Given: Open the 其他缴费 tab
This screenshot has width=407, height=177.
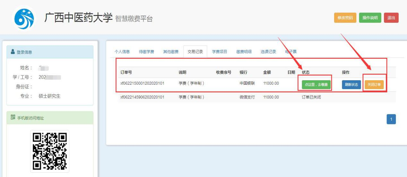Looking at the screenshot, I should click(171, 52).
